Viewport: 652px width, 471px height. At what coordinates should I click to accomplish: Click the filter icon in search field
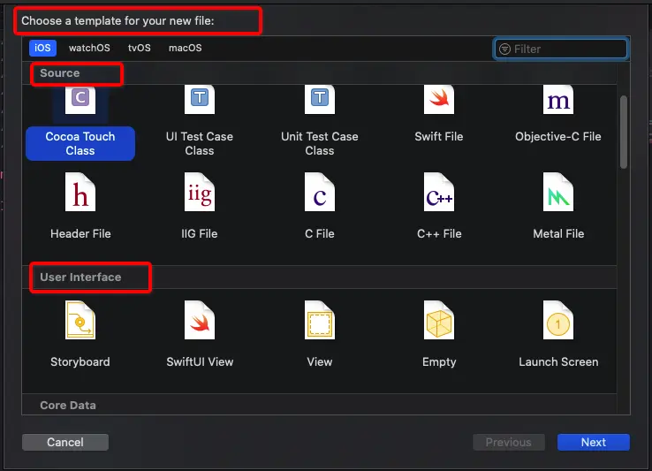click(x=504, y=49)
